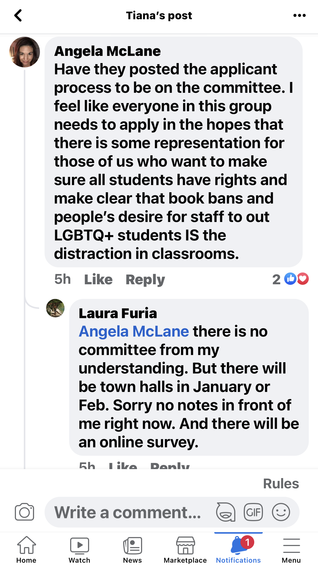The height and width of the screenshot is (566, 318).
Task: Tap the back arrow icon
Action: tap(18, 16)
